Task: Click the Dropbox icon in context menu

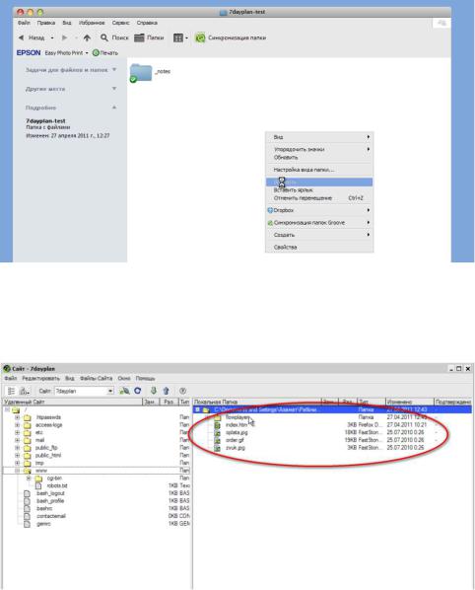Action: click(270, 210)
